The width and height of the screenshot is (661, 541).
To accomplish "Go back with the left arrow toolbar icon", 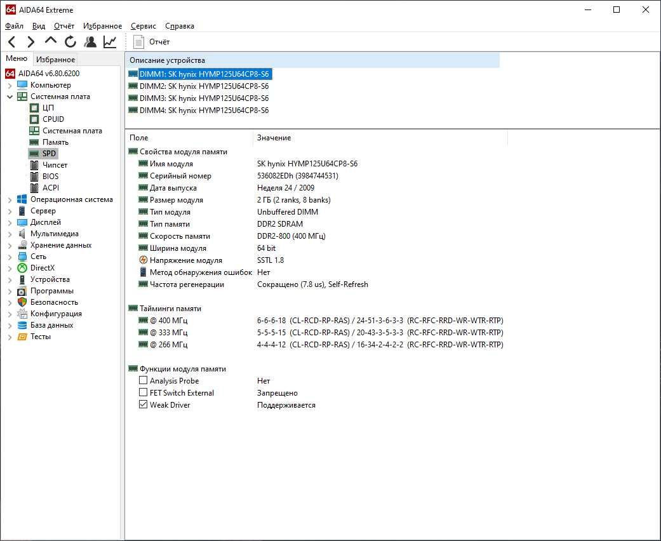I will click(x=12, y=42).
